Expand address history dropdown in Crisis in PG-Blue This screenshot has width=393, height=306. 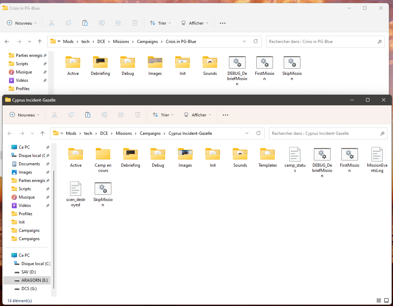click(244, 41)
